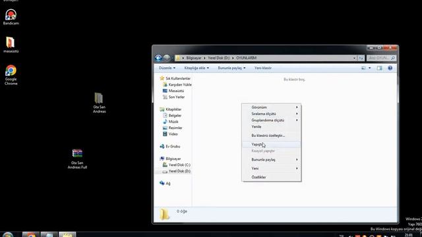This screenshot has width=422, height=237.
Task: Open the Video library
Action: [170, 134]
